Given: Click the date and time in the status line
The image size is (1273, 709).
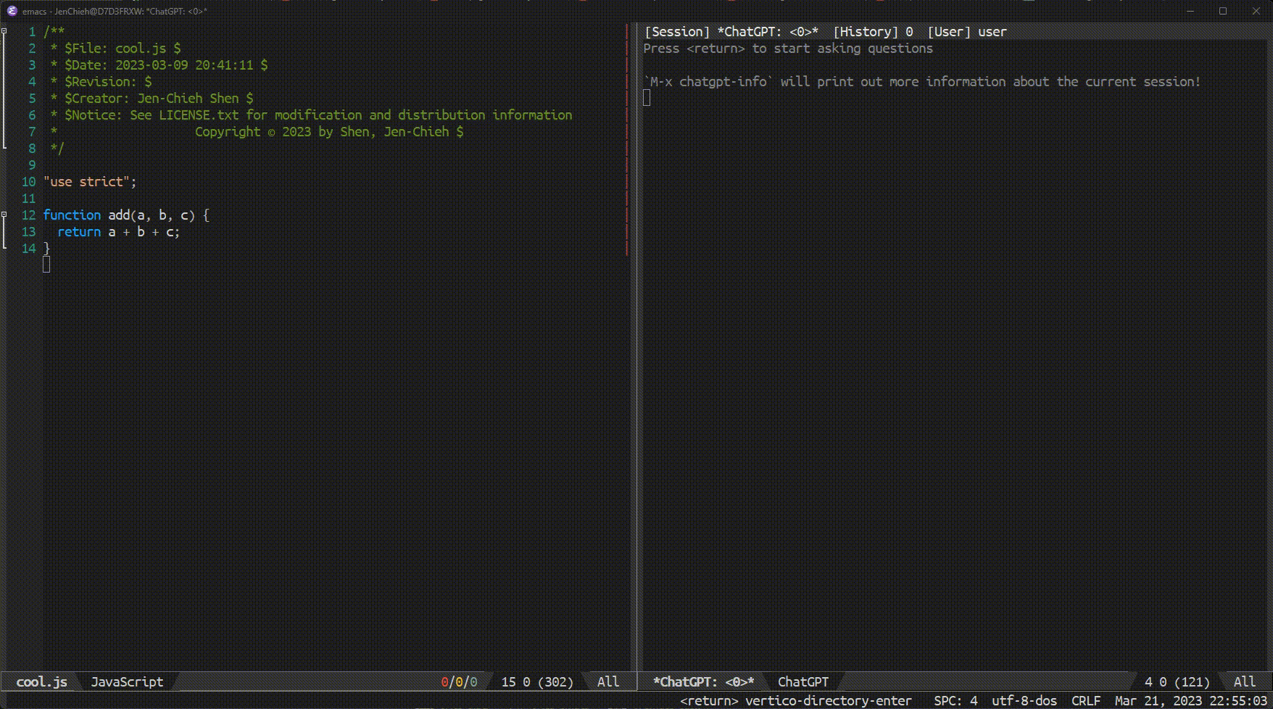Looking at the screenshot, I should point(1191,701).
